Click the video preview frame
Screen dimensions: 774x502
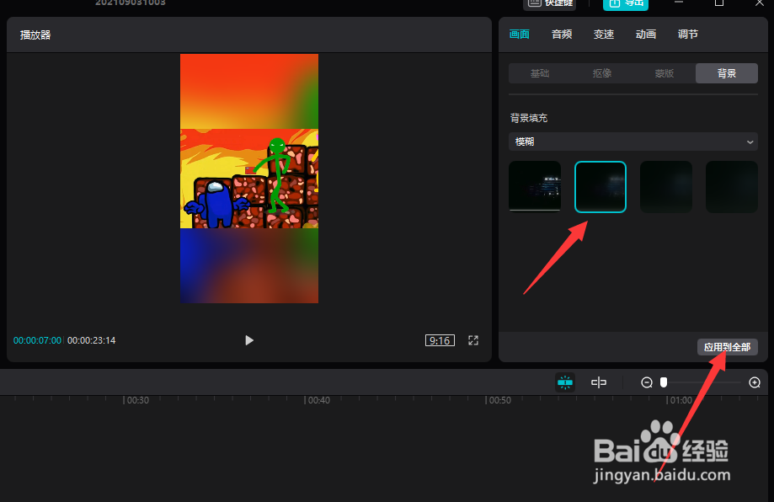click(x=249, y=179)
